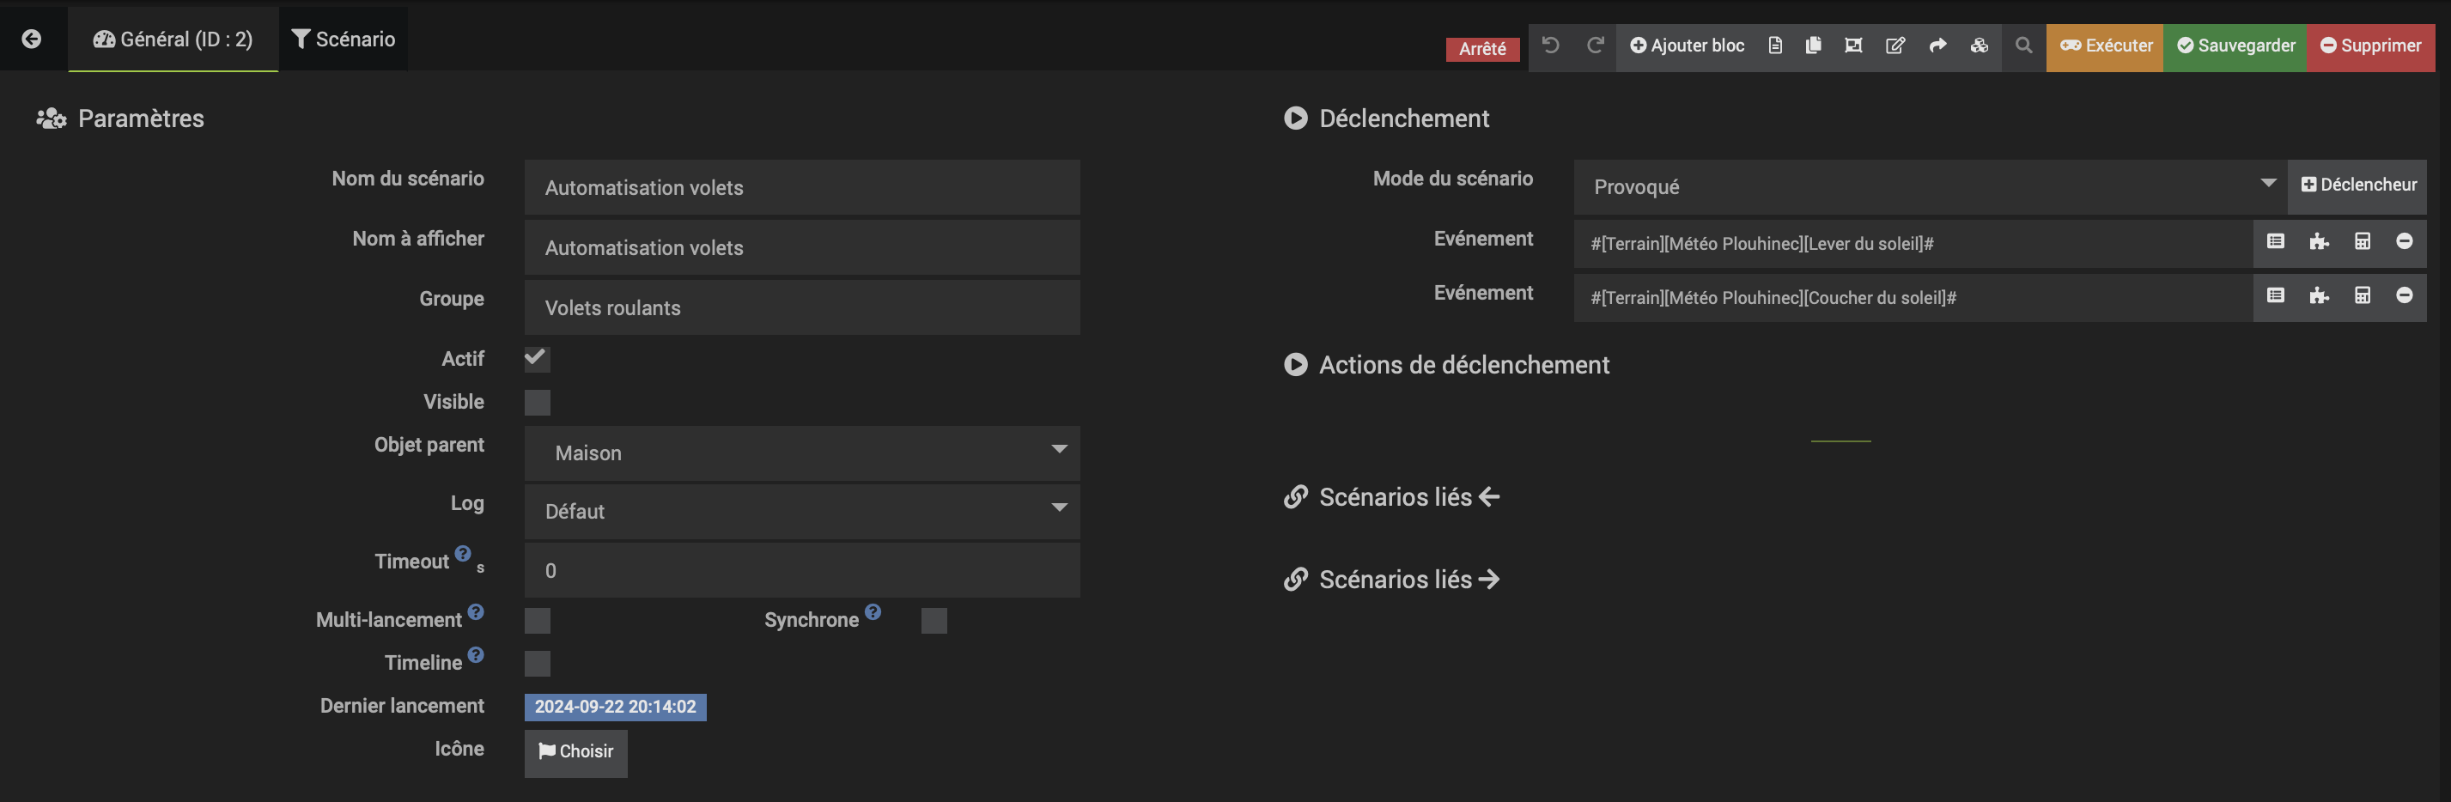Switch to the Scénario tab
Image resolution: width=2451 pixels, height=802 pixels.
coord(344,39)
